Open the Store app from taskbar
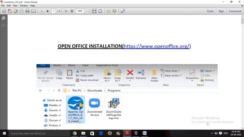The image size is (244, 137). (92, 133)
